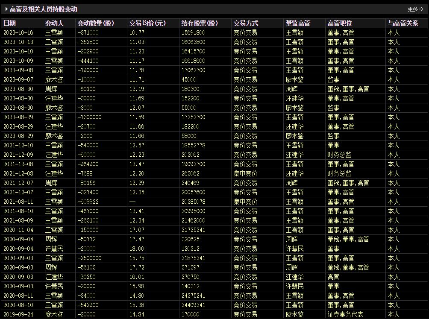This screenshot has width=429, height=319.
Task: Click the change amount -964900
Action: [x=88, y=164]
